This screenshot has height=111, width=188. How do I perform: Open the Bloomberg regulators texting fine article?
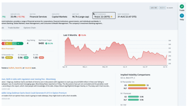click(x=28, y=79)
